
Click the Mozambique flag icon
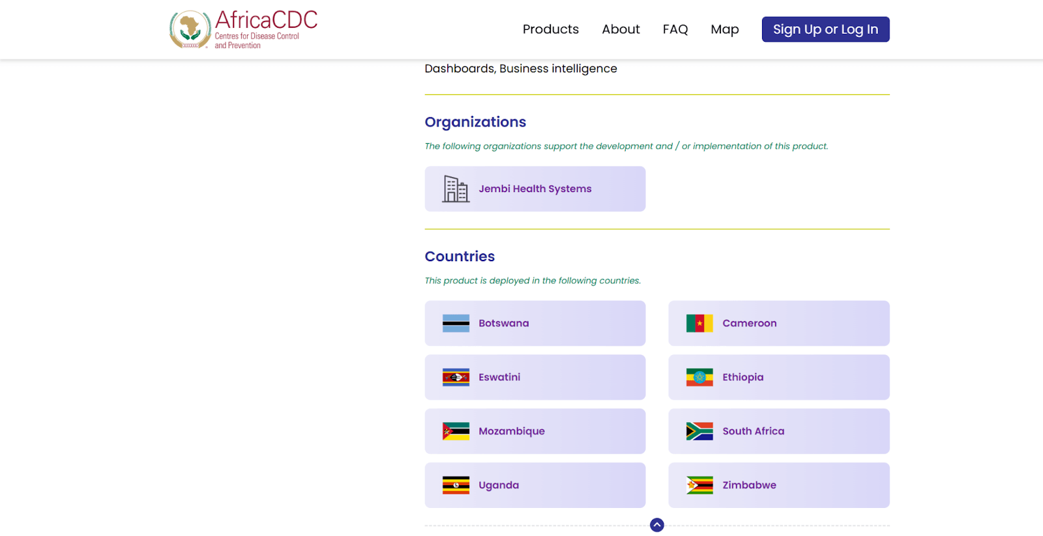[x=456, y=431]
